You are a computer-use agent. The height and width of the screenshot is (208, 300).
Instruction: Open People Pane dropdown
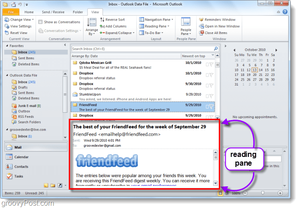(x=186, y=26)
